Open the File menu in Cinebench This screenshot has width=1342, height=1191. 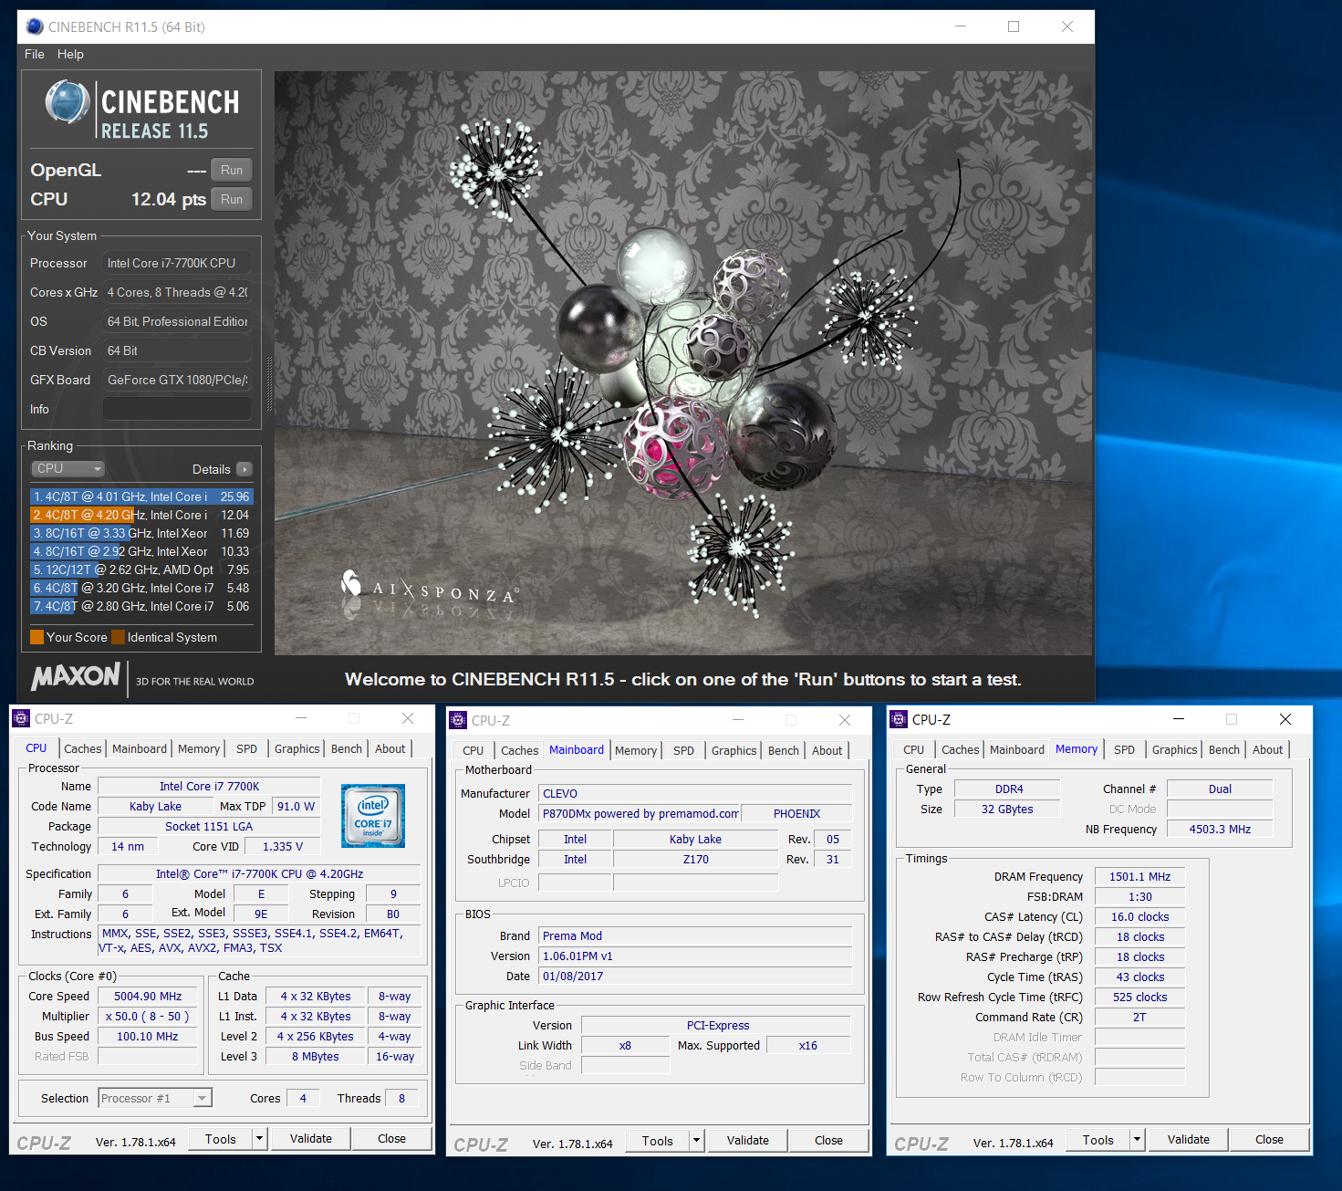35,54
